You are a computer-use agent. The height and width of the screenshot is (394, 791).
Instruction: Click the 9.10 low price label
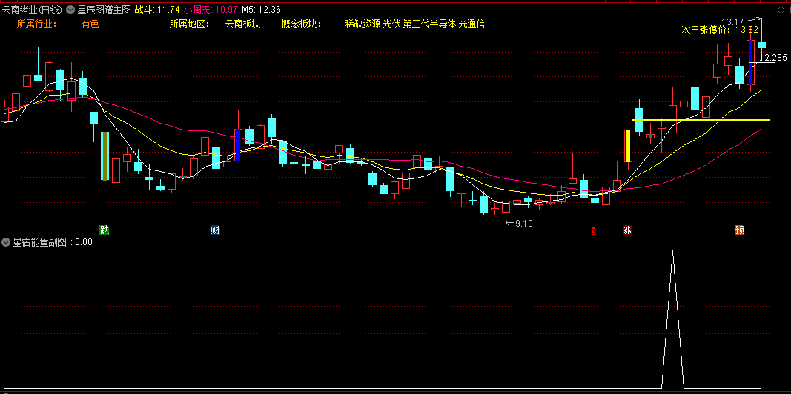click(523, 223)
